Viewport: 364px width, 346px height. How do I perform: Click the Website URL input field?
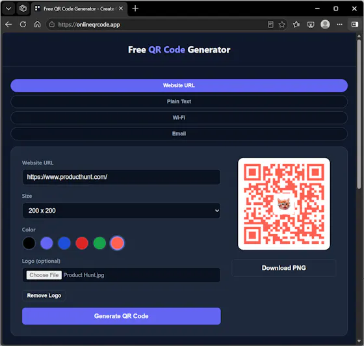pos(122,177)
